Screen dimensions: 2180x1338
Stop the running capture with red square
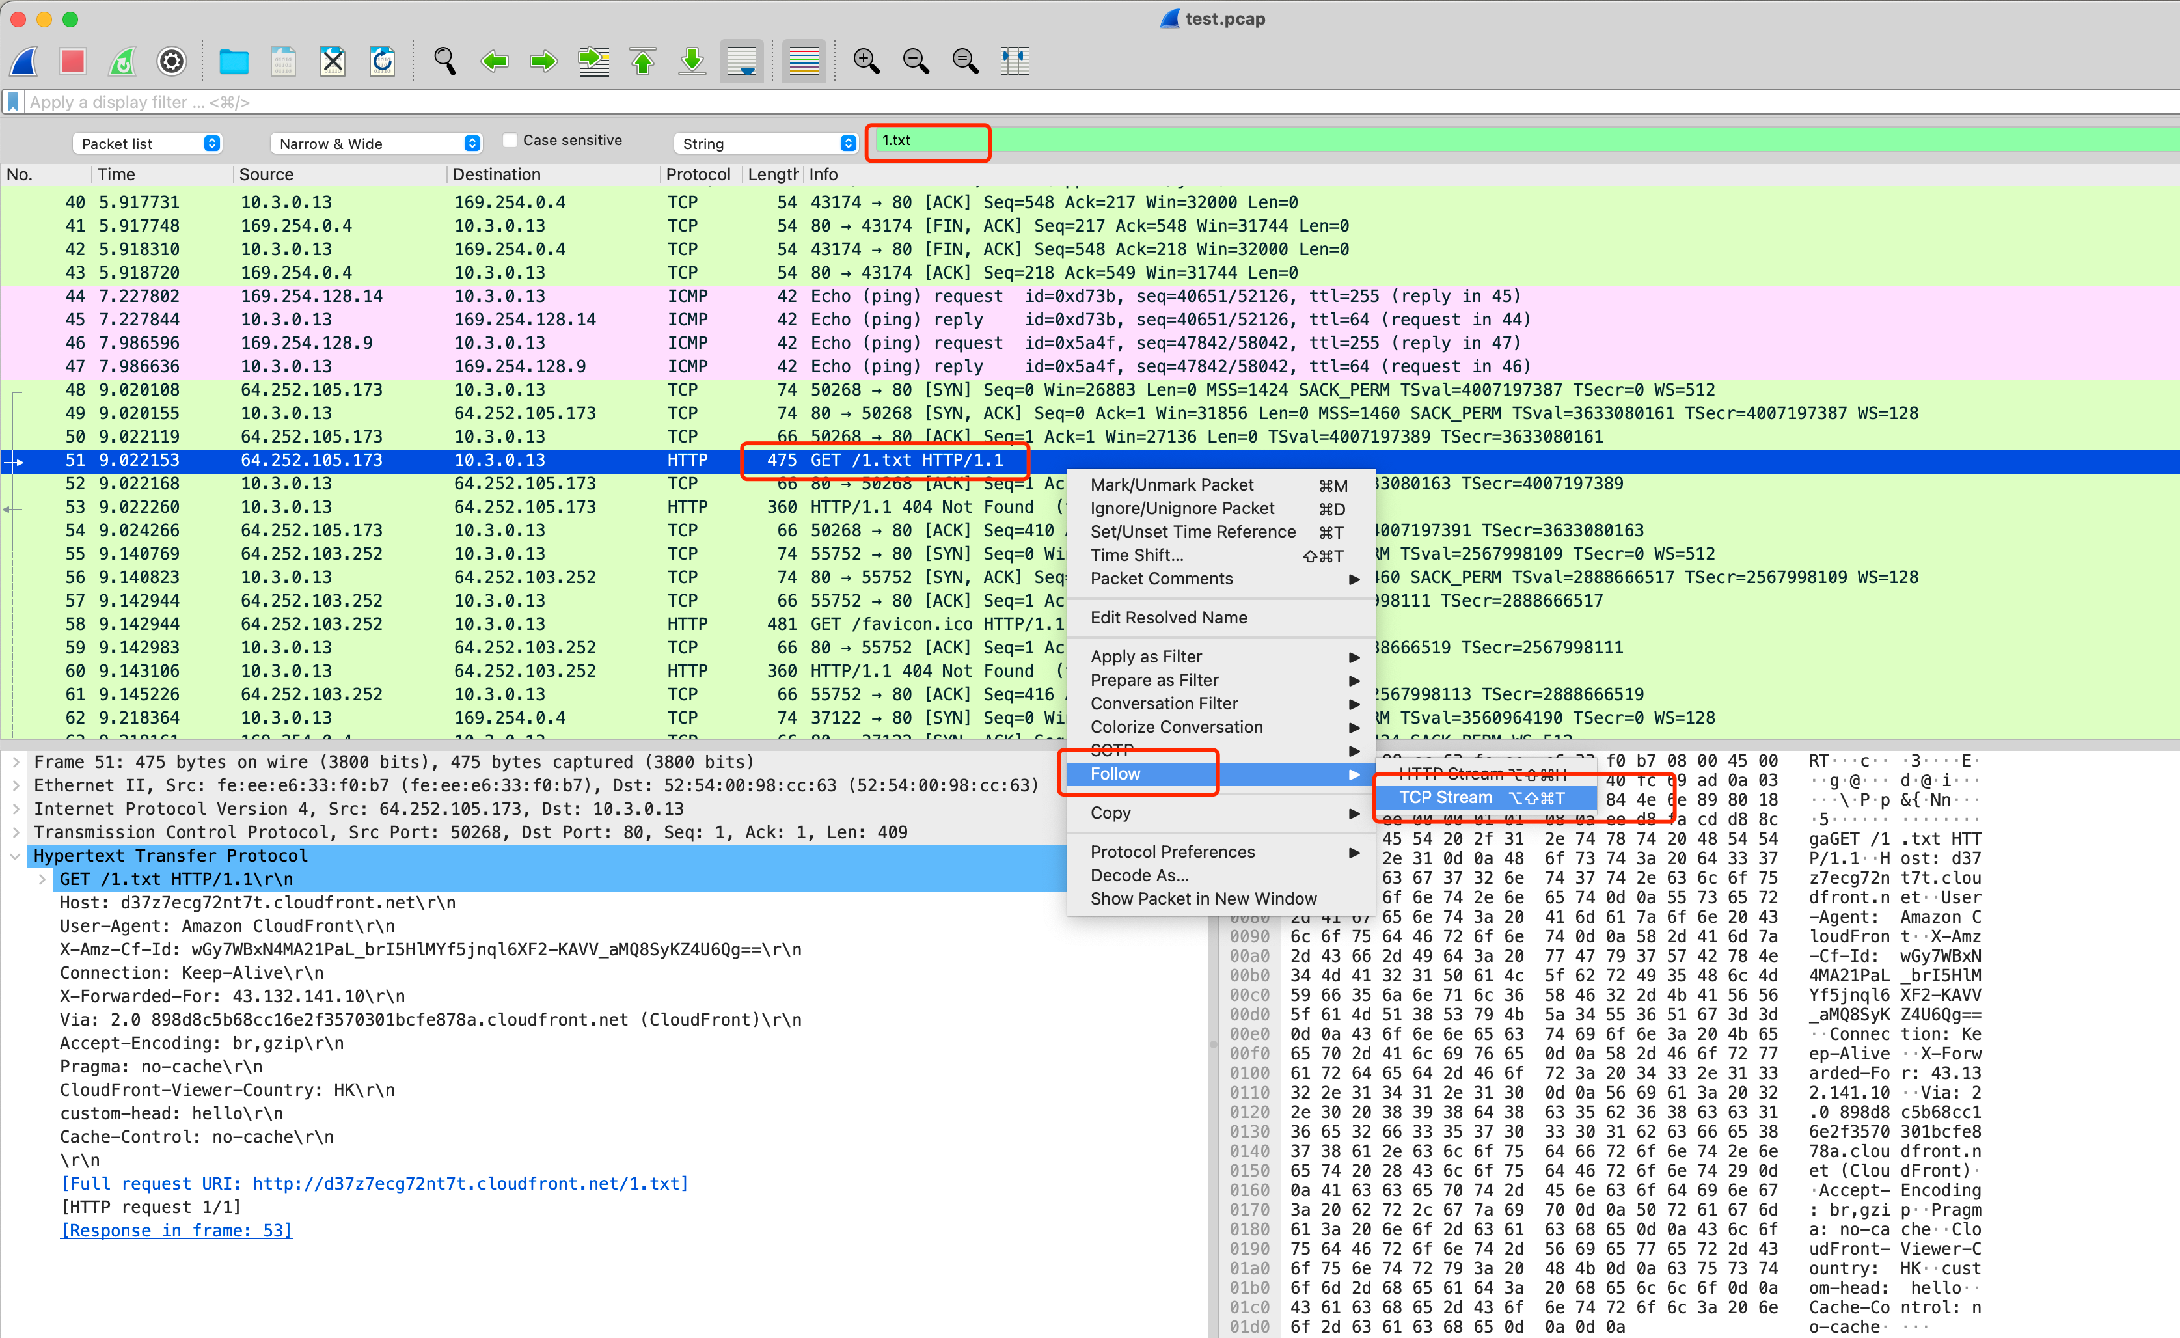pos(72,61)
